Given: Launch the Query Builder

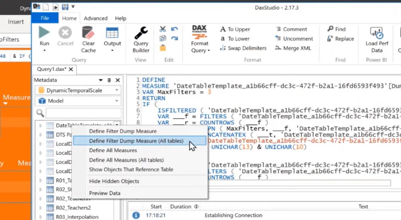Looking at the screenshot, I should point(141,39).
